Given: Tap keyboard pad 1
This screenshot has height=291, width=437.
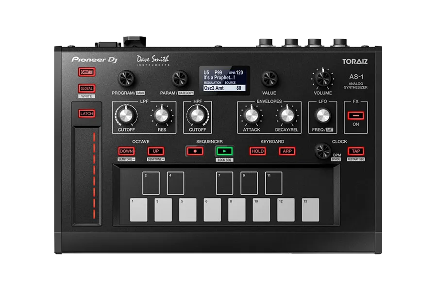Looking at the screenshot, I should coord(139,210).
